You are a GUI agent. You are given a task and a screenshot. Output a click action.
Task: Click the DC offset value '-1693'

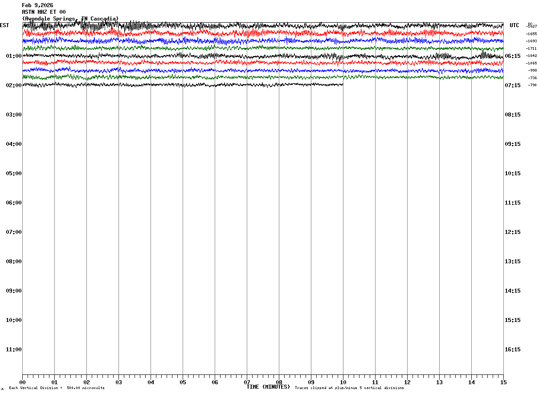[x=531, y=41]
